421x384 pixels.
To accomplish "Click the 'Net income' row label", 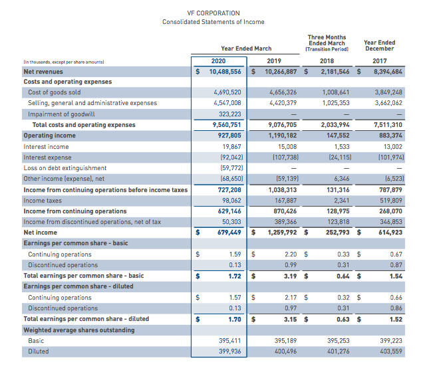I will point(41,233).
